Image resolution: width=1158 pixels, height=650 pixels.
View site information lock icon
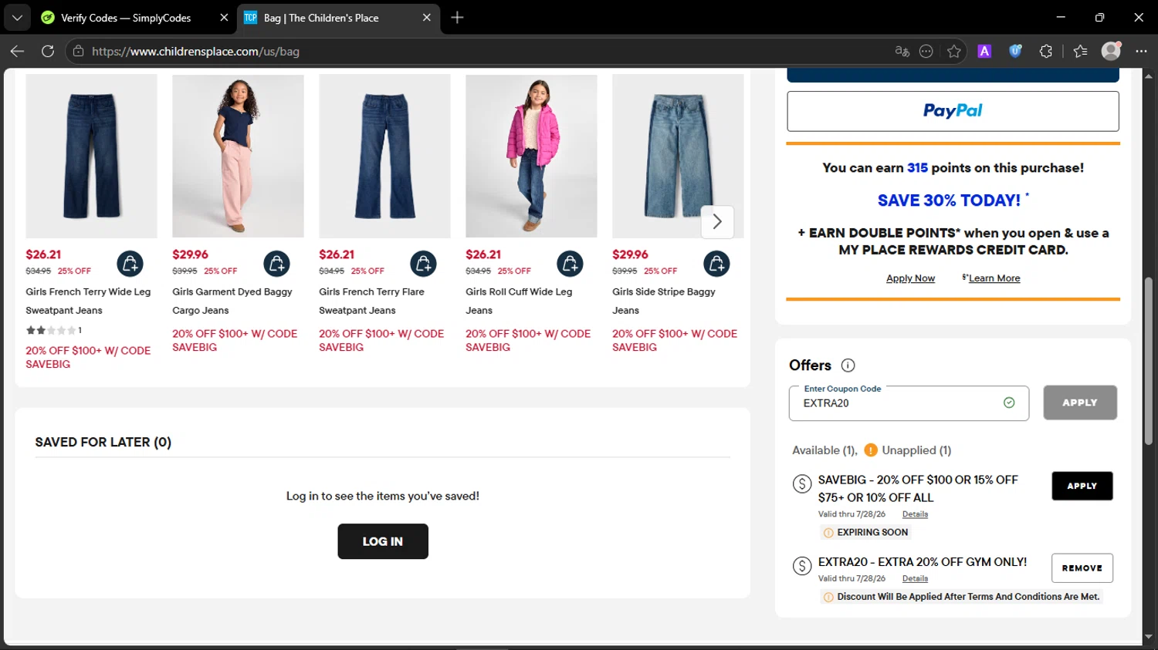click(78, 51)
